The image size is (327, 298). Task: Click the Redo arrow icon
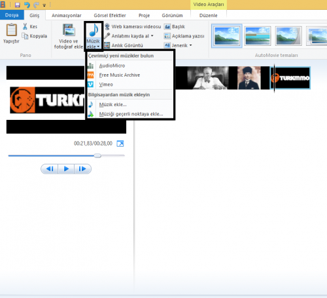(x=36, y=5)
